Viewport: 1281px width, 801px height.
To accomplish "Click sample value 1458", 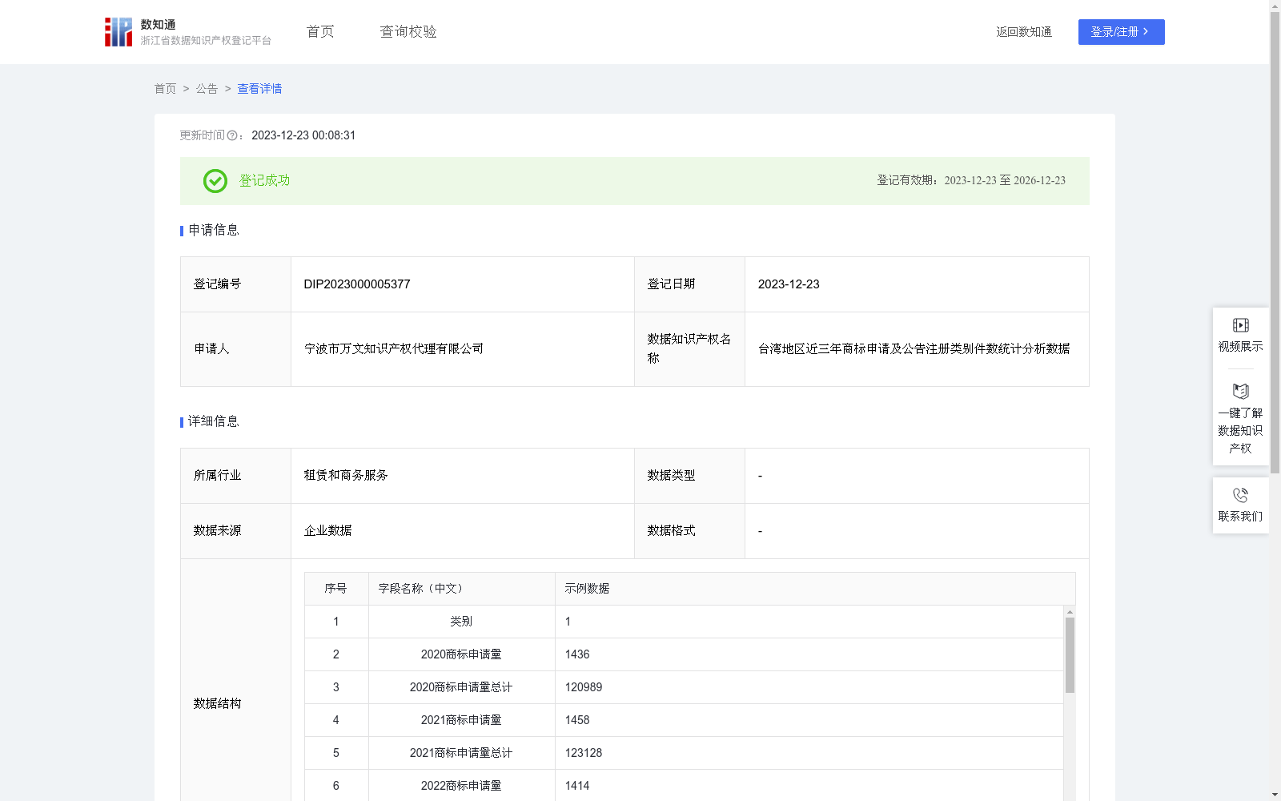I will point(577,720).
